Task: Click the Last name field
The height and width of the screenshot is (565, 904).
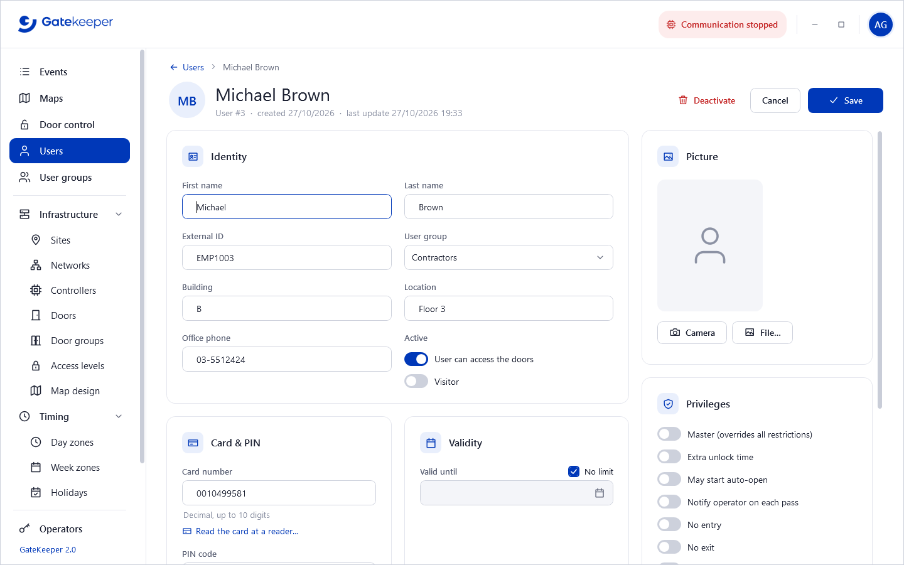Action: click(508, 207)
